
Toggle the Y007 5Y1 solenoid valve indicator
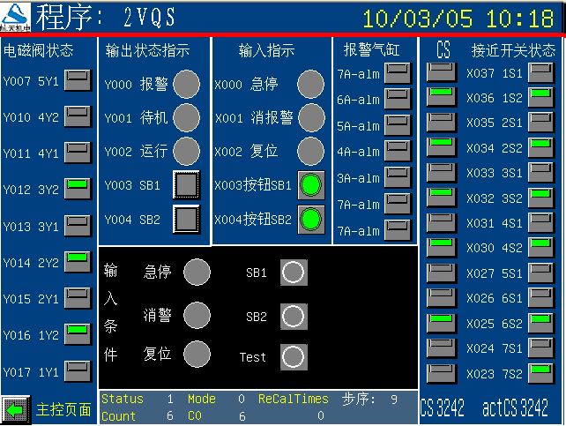(x=78, y=79)
